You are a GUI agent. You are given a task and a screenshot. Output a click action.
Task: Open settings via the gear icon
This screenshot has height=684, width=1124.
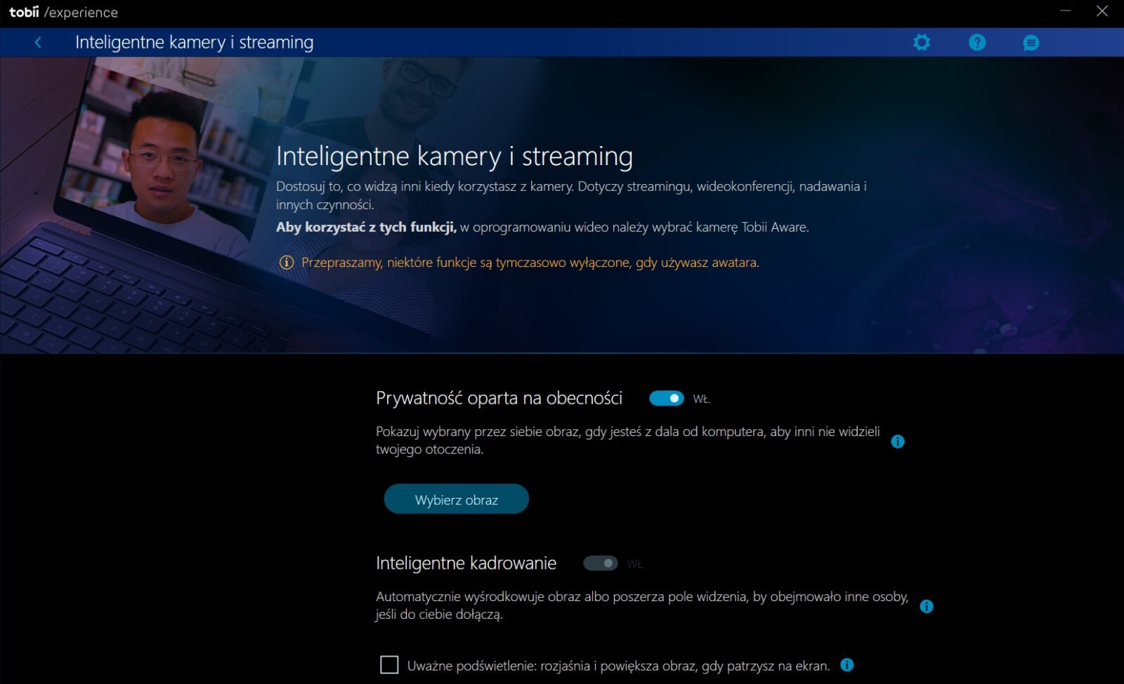coord(922,43)
